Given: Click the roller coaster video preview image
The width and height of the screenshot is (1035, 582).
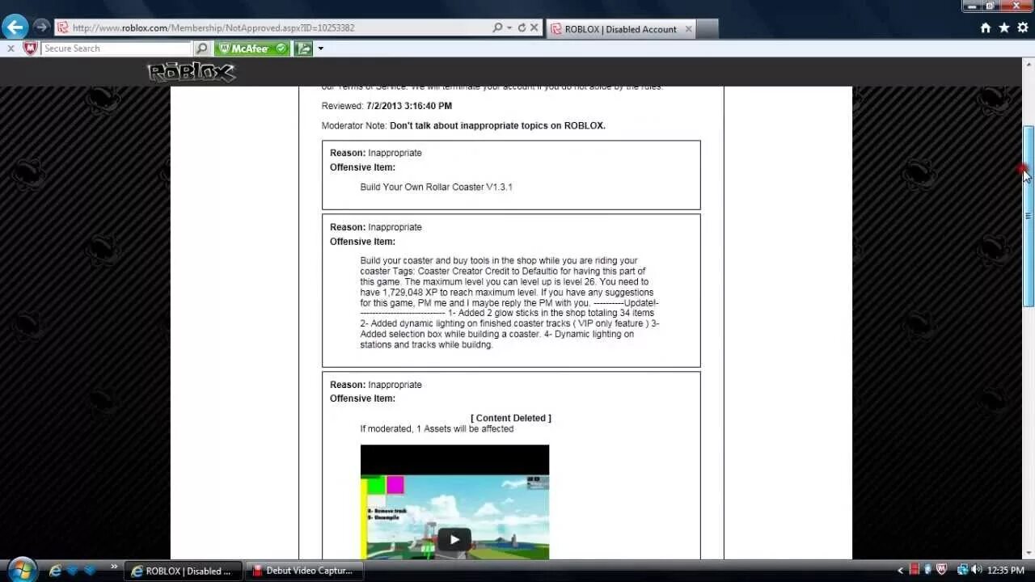Looking at the screenshot, I should click(x=454, y=501).
